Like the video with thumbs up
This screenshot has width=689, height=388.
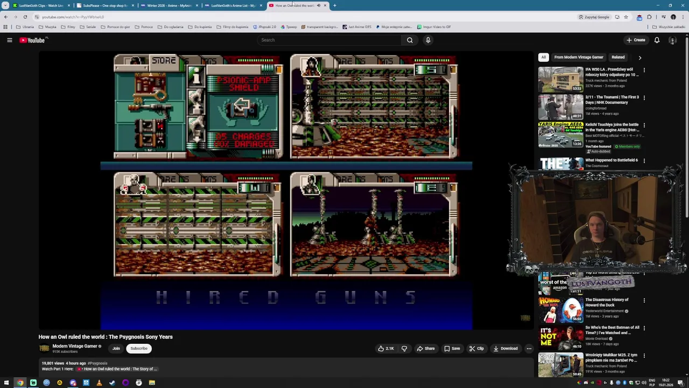386,348
